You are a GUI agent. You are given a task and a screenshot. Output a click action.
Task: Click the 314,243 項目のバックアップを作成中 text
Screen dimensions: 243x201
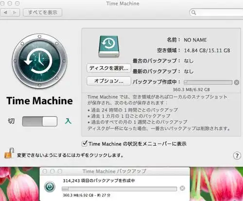coord(99,181)
